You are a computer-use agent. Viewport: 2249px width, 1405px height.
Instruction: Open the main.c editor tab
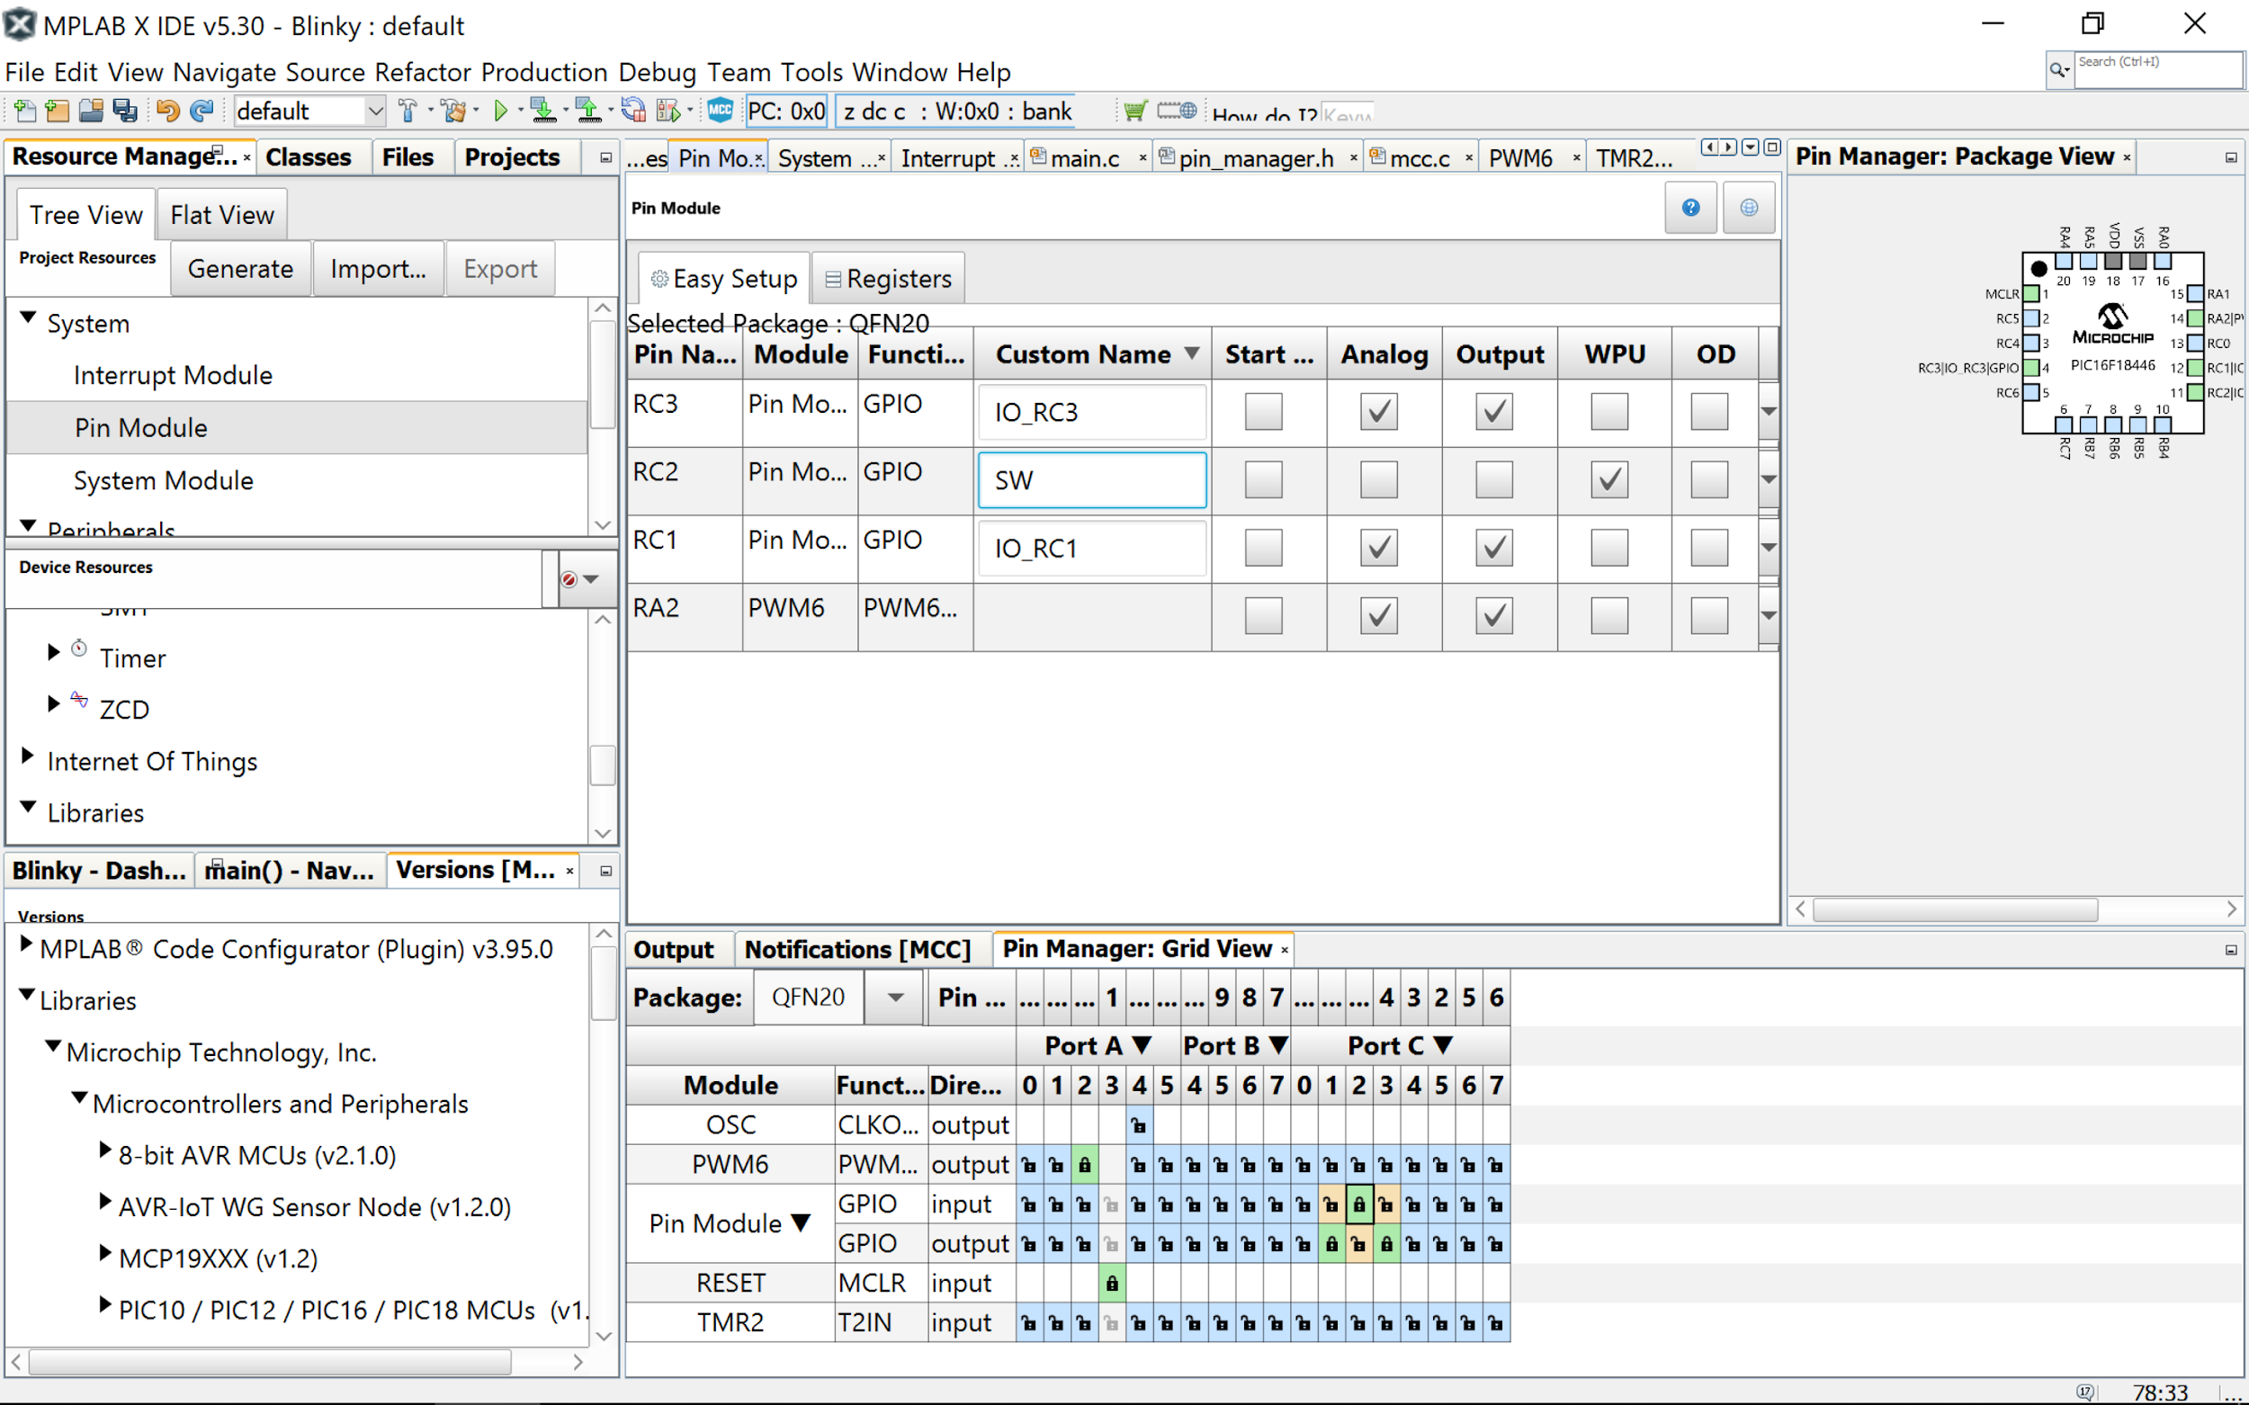(1085, 159)
